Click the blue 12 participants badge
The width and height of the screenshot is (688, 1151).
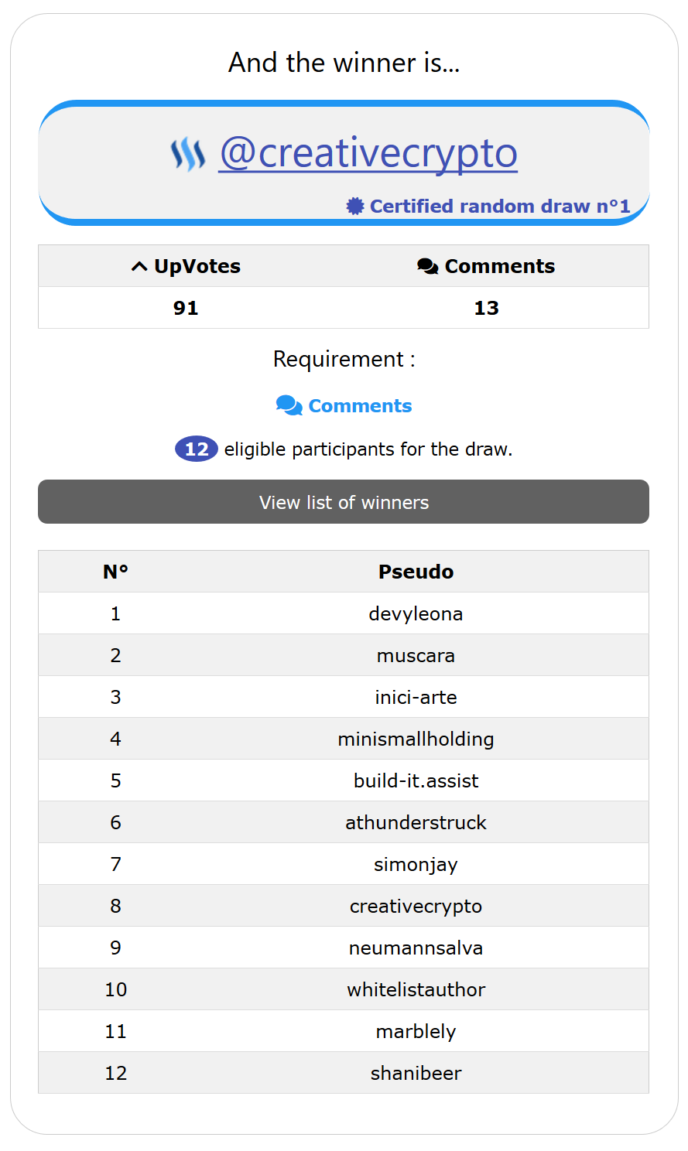[197, 449]
